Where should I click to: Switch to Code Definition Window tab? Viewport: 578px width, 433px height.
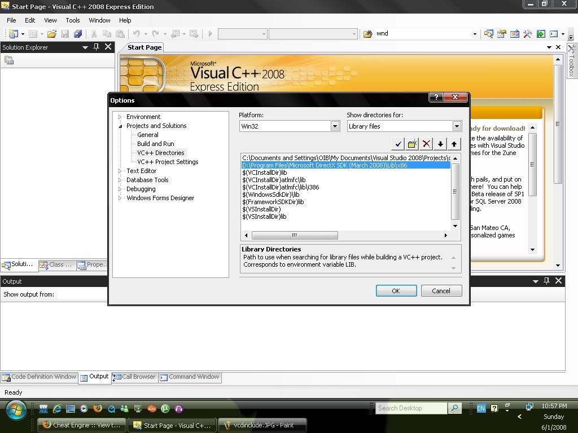[x=39, y=377]
